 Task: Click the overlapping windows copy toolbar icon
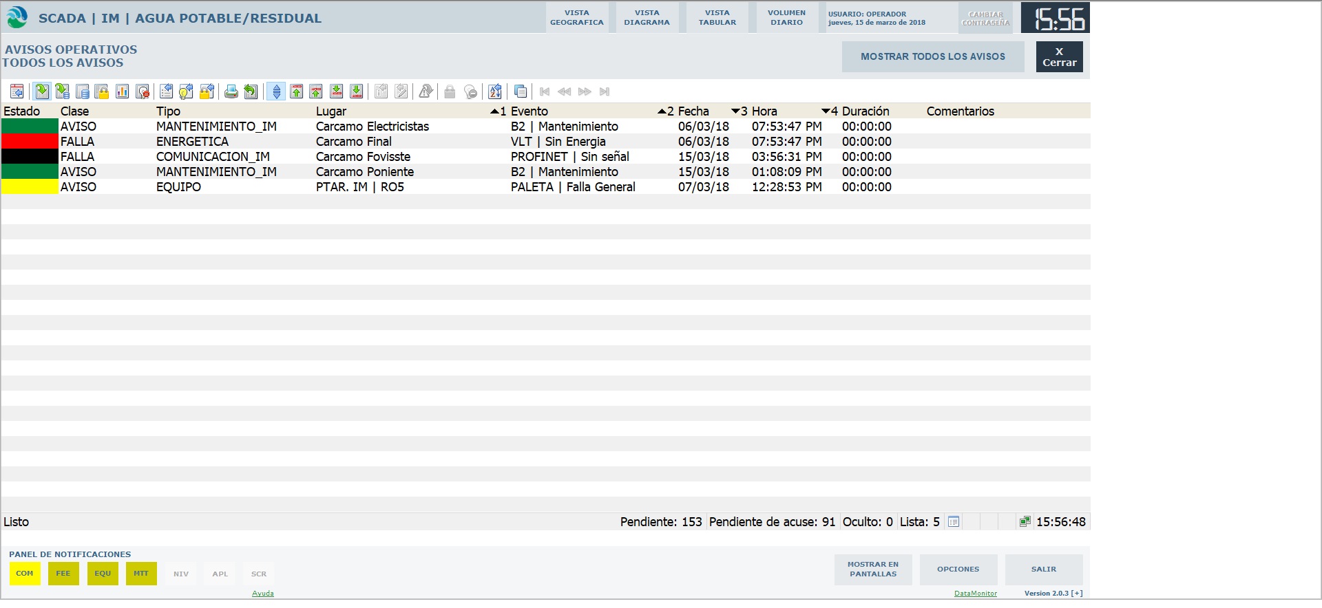pos(521,91)
